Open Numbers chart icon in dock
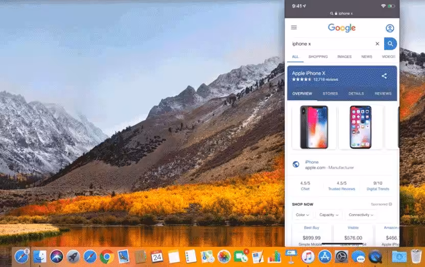Screen dimensions: 425x267 (x=274, y=256)
